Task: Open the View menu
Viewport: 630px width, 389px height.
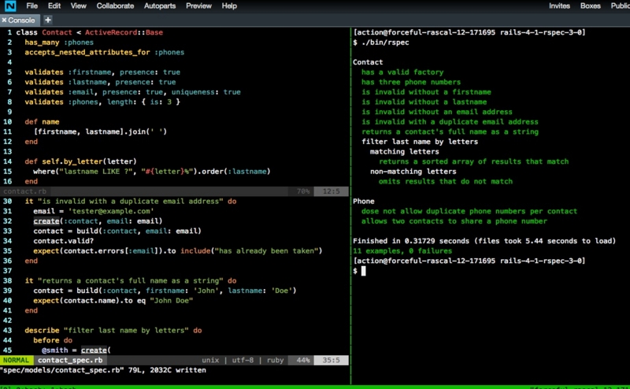Action: (x=78, y=6)
